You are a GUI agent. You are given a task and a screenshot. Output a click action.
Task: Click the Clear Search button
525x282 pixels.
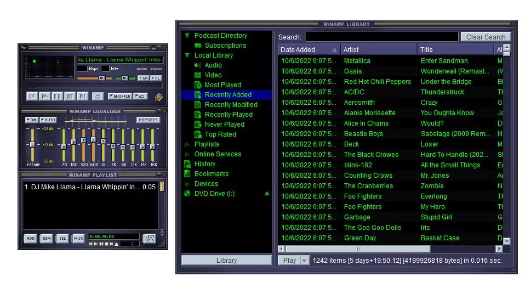(486, 37)
